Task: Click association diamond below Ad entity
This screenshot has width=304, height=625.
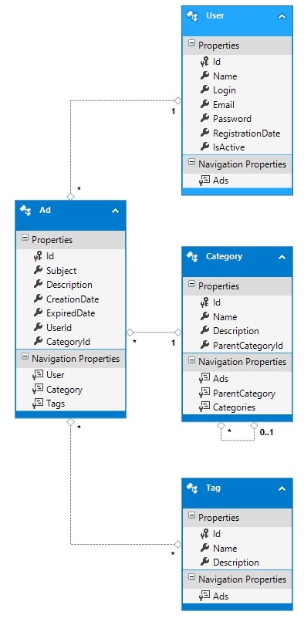Action: pyautogui.click(x=70, y=422)
